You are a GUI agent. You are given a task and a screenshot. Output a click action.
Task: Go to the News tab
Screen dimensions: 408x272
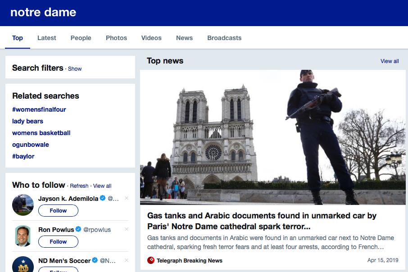pyautogui.click(x=185, y=38)
